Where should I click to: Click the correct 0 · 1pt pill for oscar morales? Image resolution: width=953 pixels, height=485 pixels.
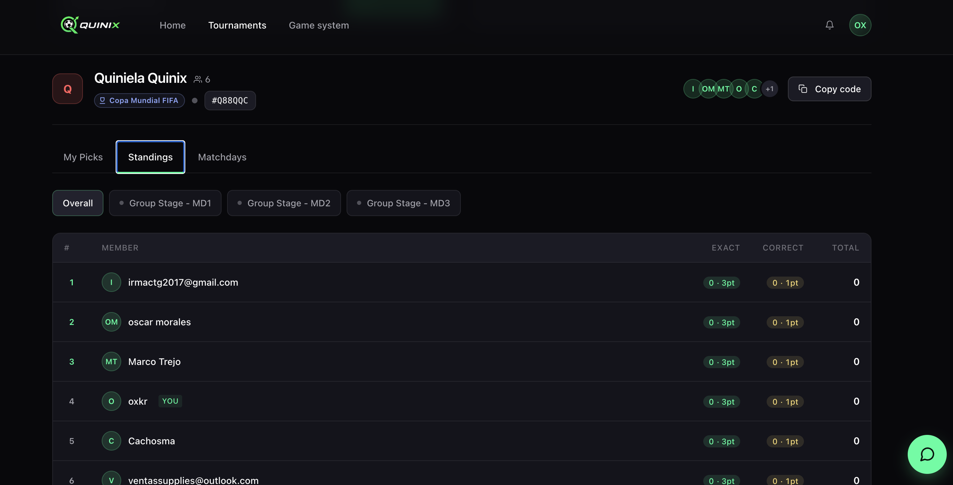pyautogui.click(x=785, y=322)
